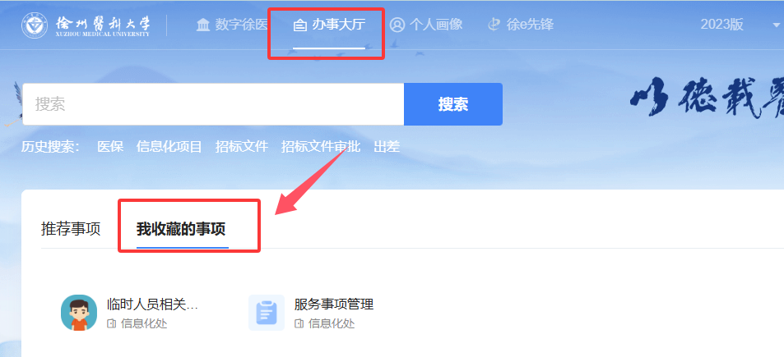Click the 徐e先锋 emblem icon

point(494,25)
